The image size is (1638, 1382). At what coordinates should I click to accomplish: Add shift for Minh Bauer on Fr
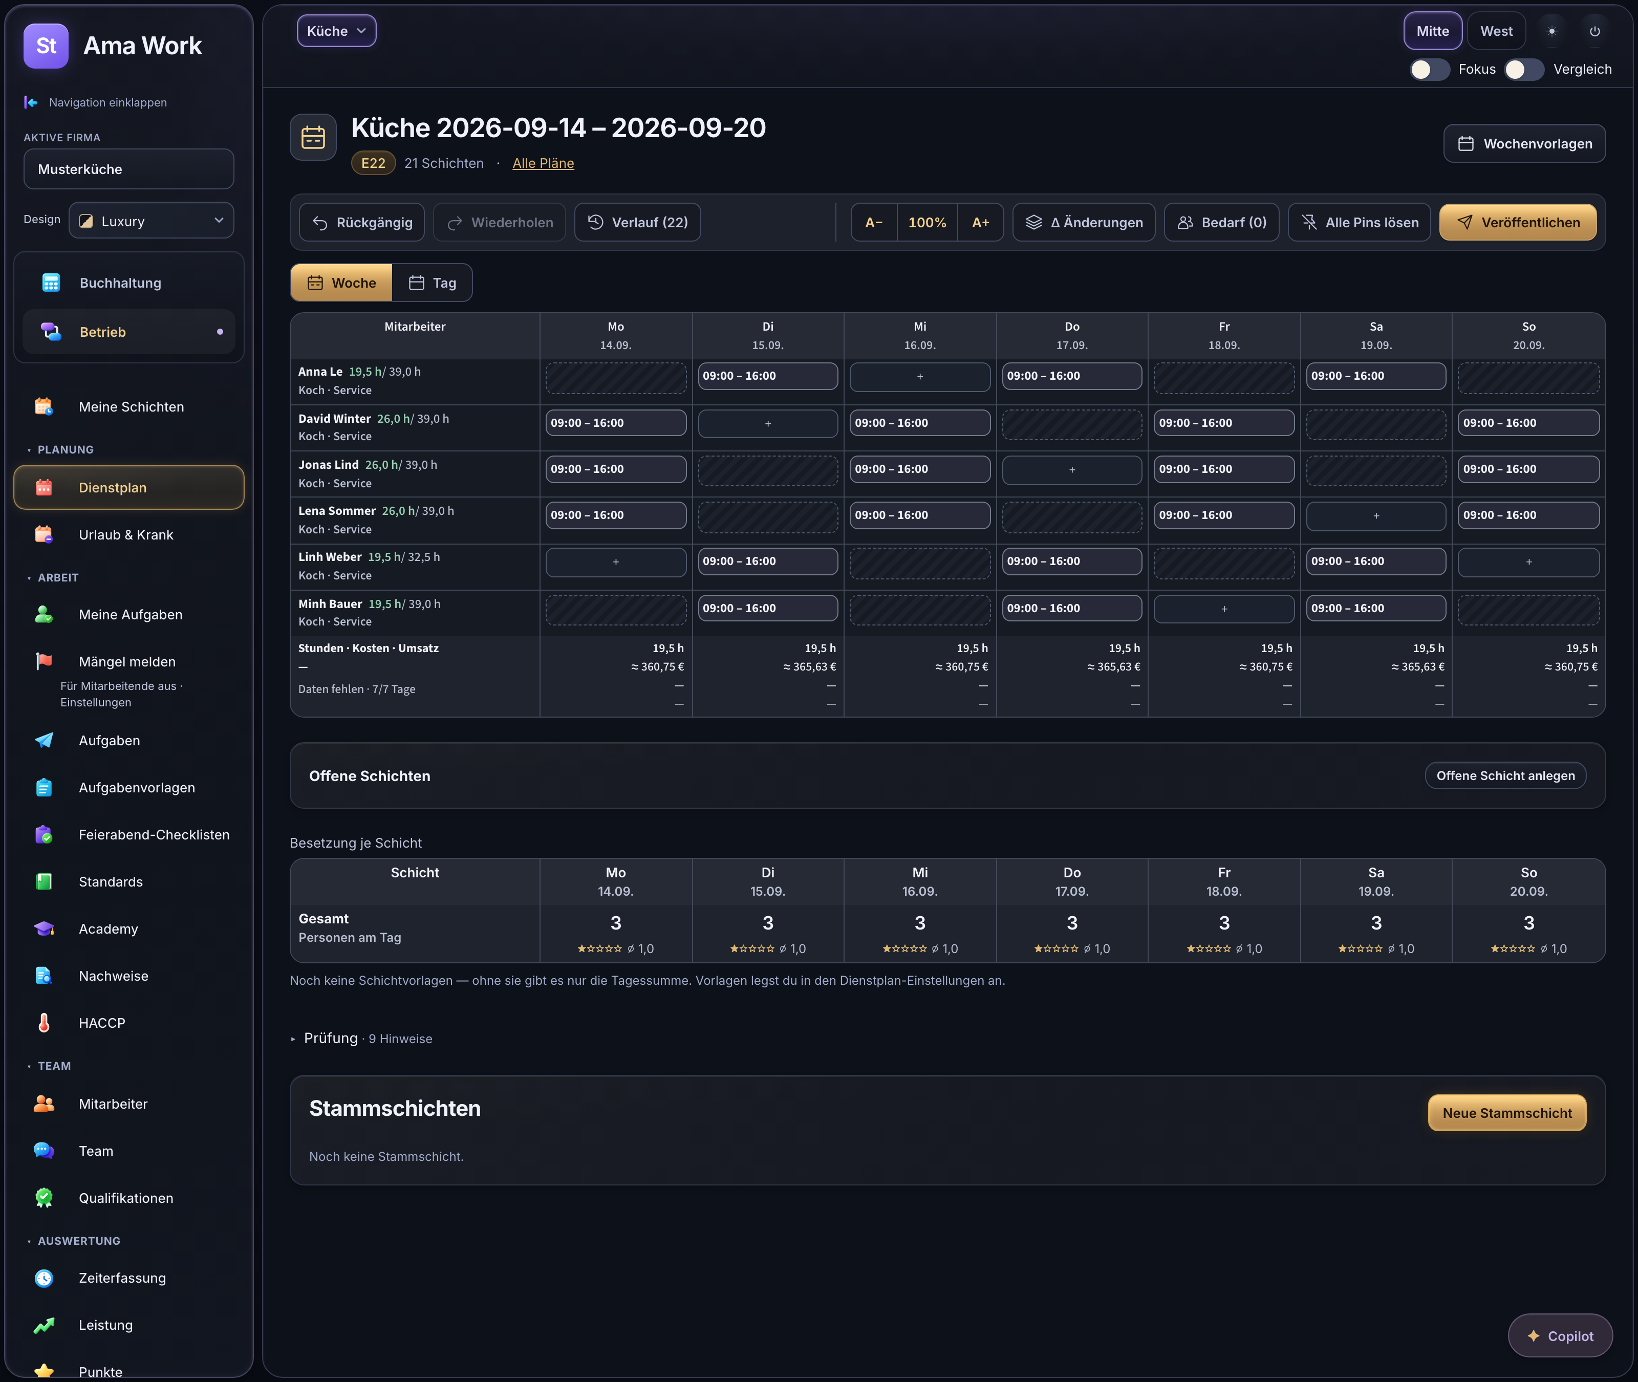tap(1223, 609)
